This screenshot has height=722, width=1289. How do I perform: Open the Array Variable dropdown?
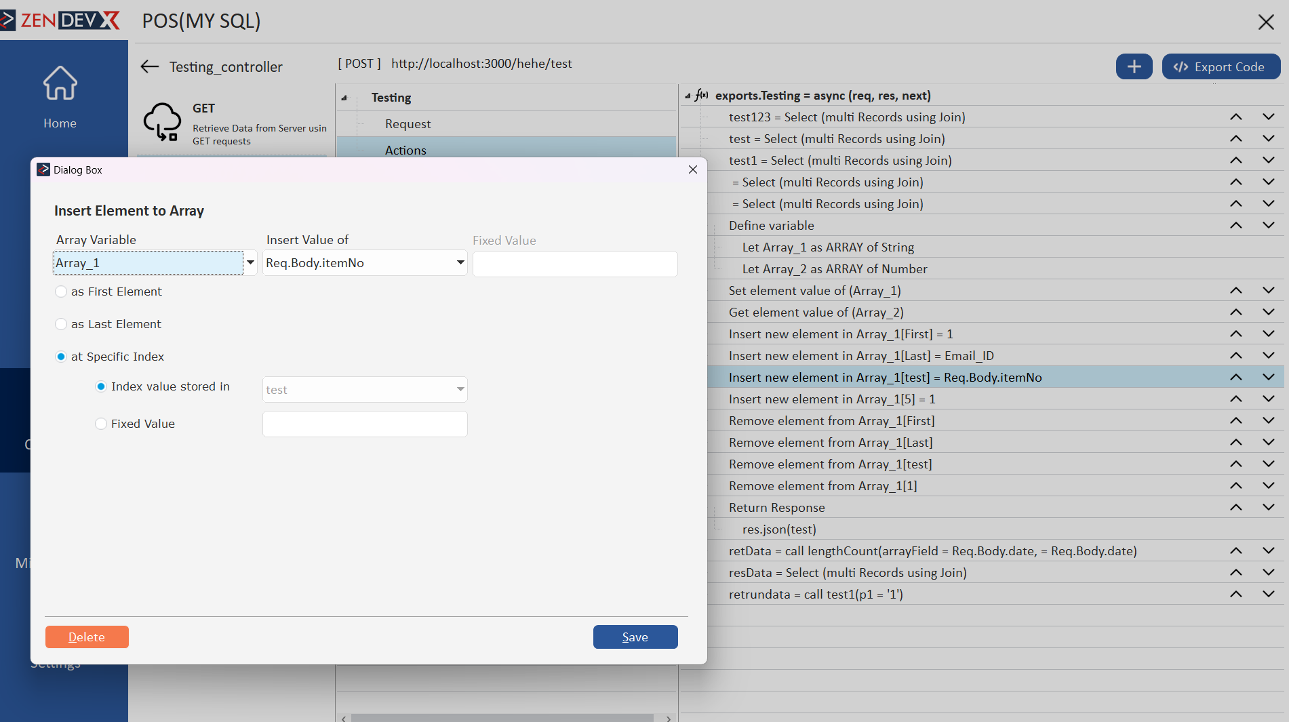point(250,263)
